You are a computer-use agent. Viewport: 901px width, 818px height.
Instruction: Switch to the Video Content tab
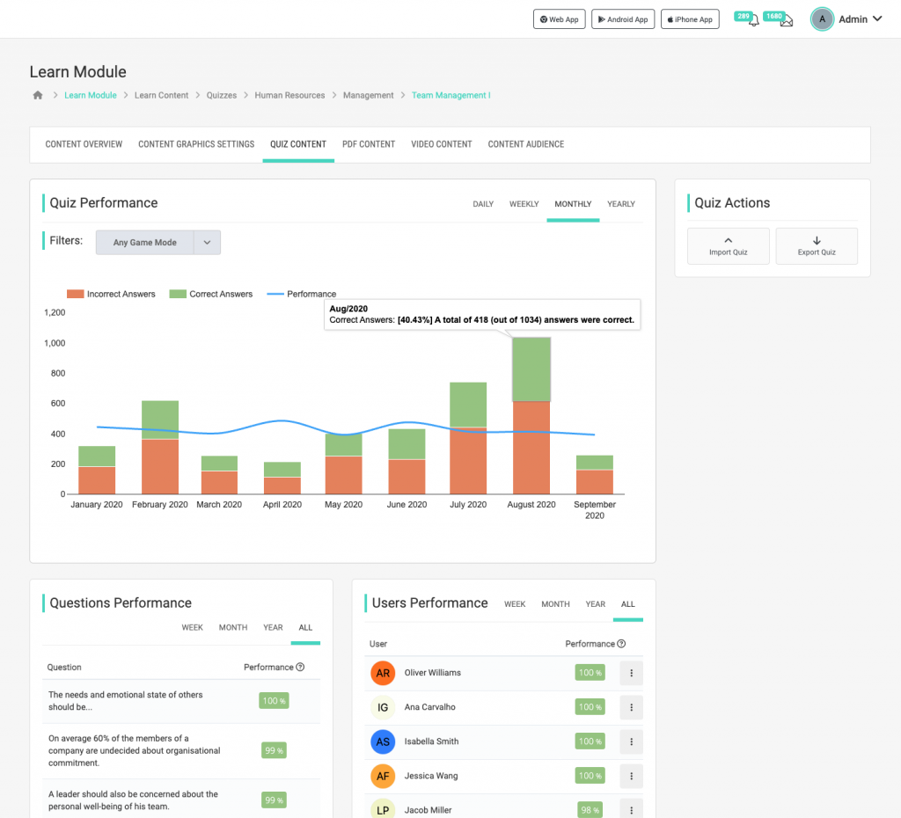pos(441,144)
